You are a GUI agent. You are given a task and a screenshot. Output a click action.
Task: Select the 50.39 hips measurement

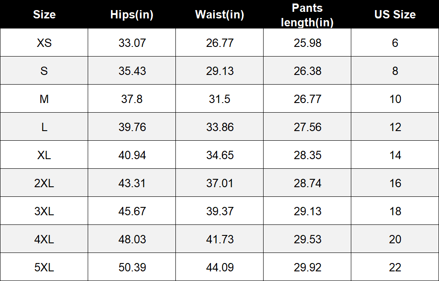[x=132, y=267]
